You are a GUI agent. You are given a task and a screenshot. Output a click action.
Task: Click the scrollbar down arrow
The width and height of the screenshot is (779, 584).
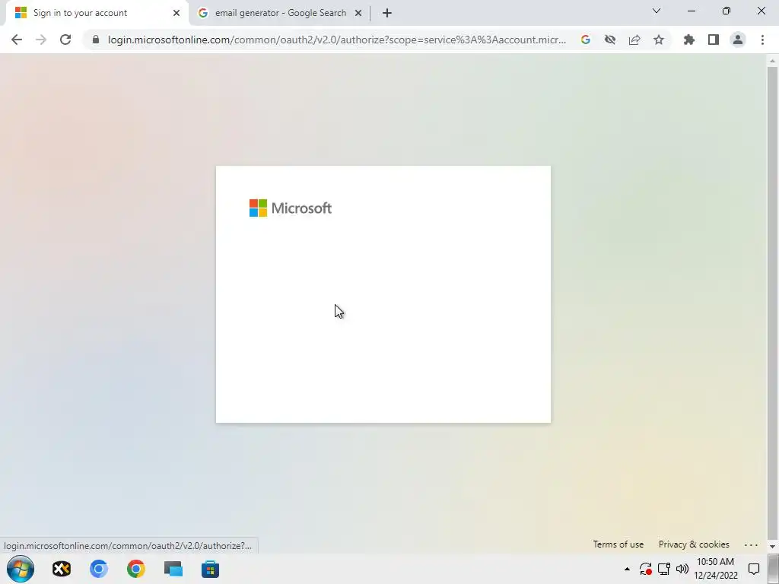tap(772, 546)
